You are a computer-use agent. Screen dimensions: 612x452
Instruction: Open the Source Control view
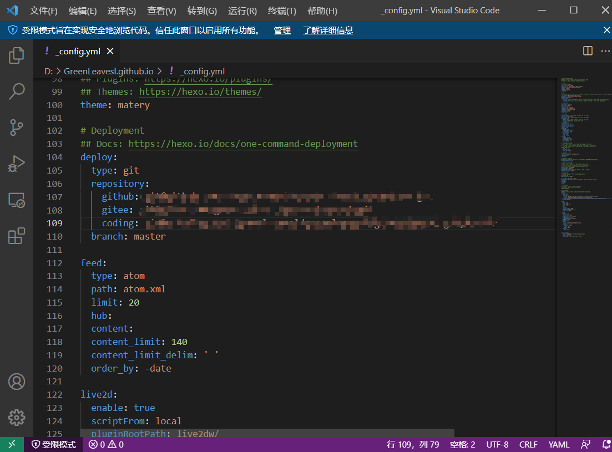click(17, 128)
